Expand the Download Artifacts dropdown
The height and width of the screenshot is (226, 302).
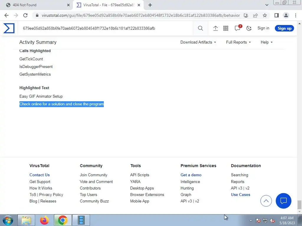pos(198,42)
